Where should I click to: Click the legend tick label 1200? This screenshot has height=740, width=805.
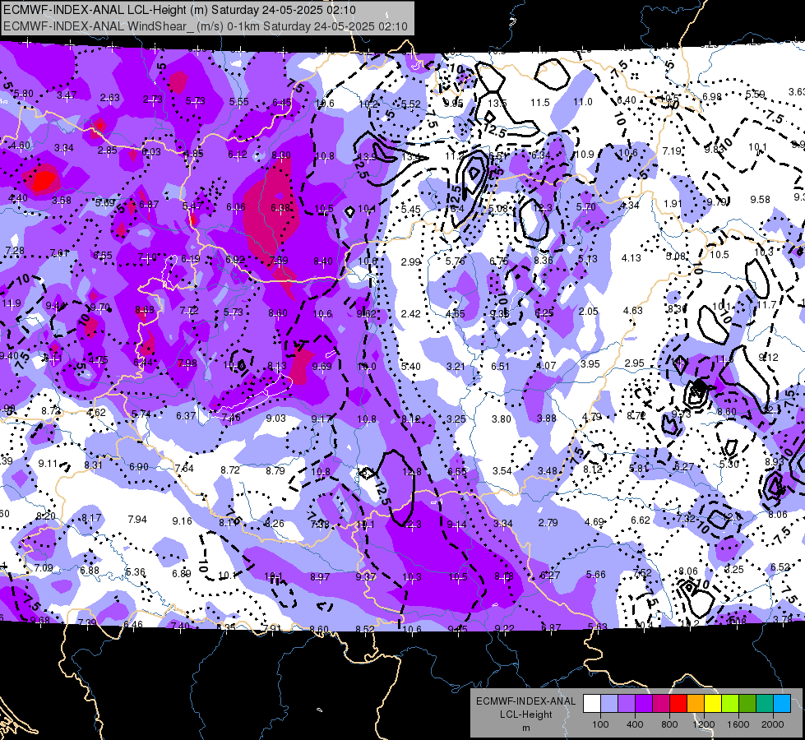pos(703,724)
